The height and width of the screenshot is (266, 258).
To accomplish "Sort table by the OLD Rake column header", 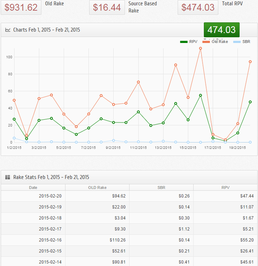I will click(97, 187).
